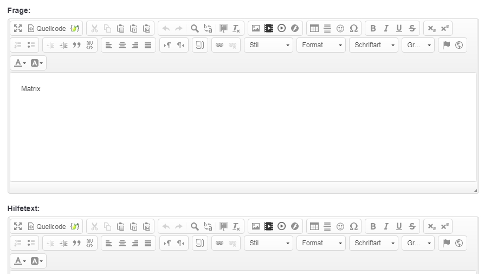Viewport: 484px width, 274px height.
Task: Toggle bold in the Frage editor
Action: click(x=373, y=28)
